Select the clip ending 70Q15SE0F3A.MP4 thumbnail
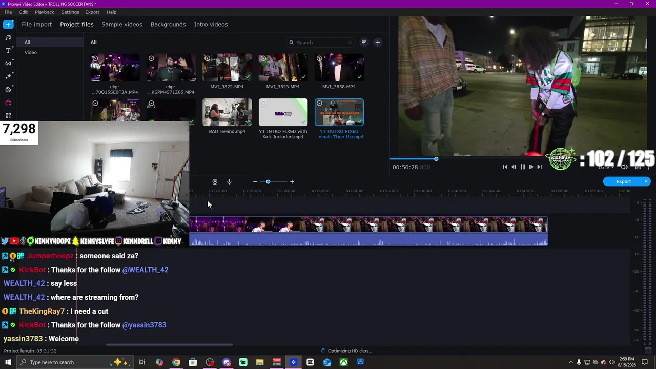656x369 pixels. [115, 68]
